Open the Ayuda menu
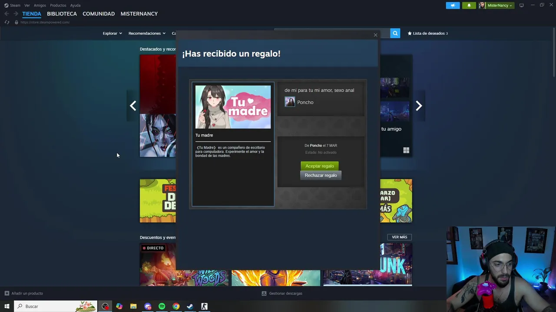Viewport: 556px width, 312px height. pyautogui.click(x=75, y=5)
